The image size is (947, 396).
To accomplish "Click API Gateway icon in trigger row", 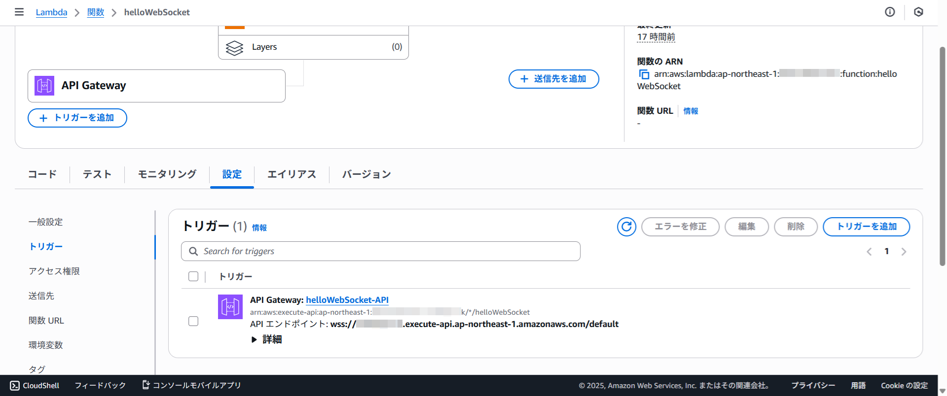I will 230,307.
